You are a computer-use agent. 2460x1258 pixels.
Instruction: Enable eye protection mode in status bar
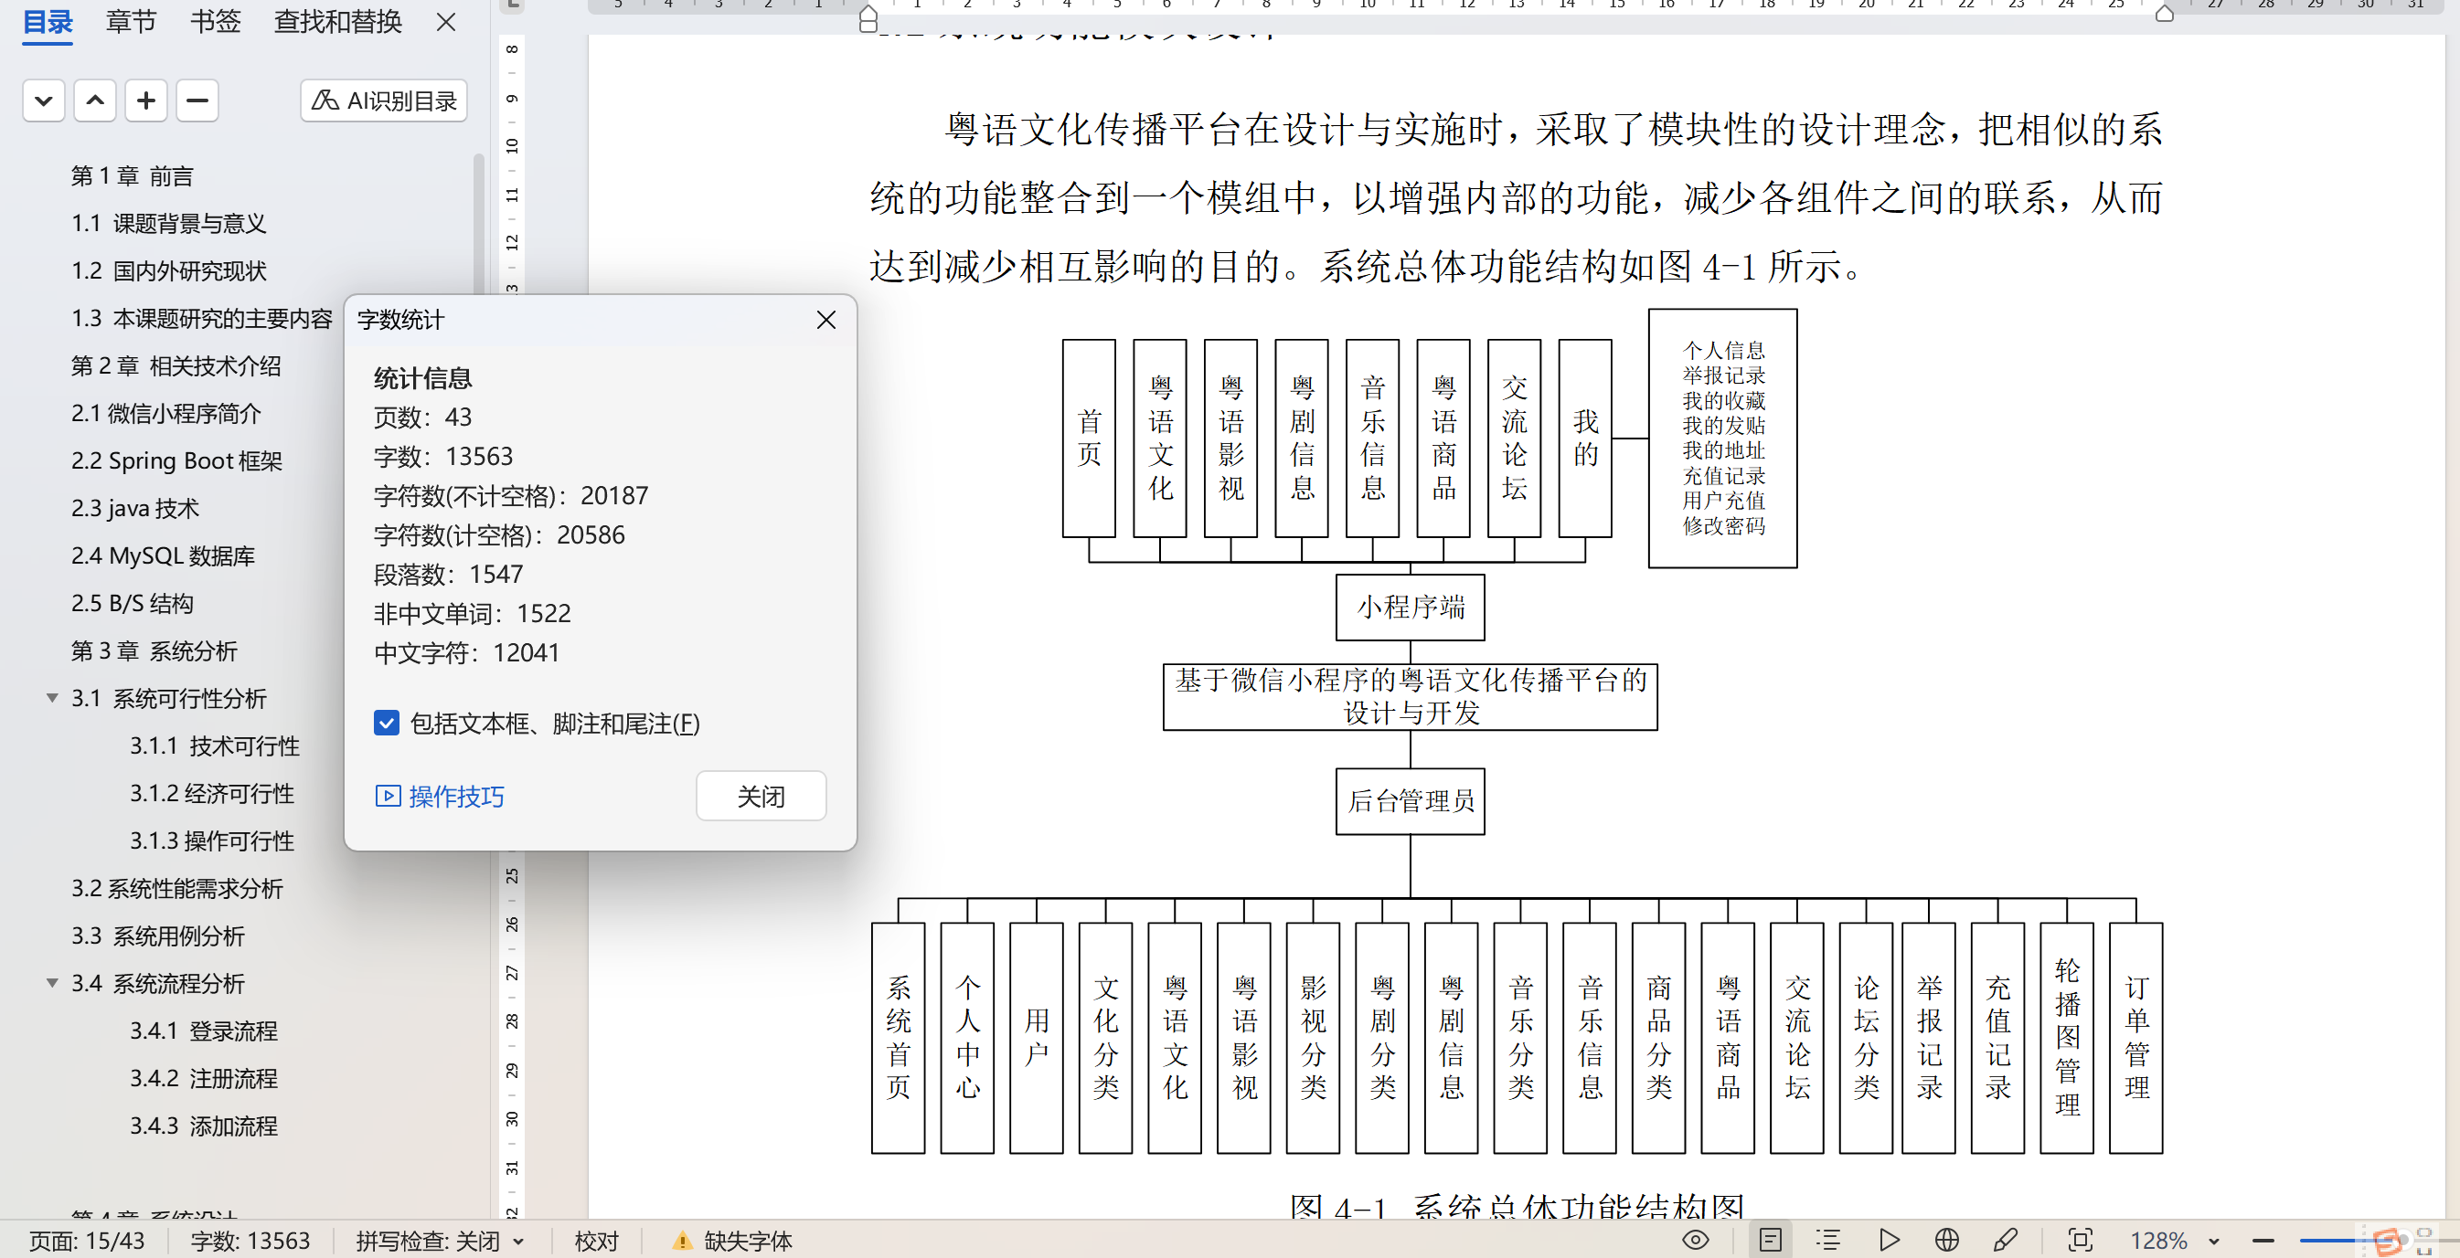click(1695, 1240)
